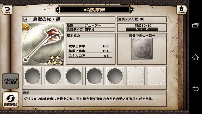Tap the BACK arrow button
Screen dimensions: 202x114
pos(7,10)
